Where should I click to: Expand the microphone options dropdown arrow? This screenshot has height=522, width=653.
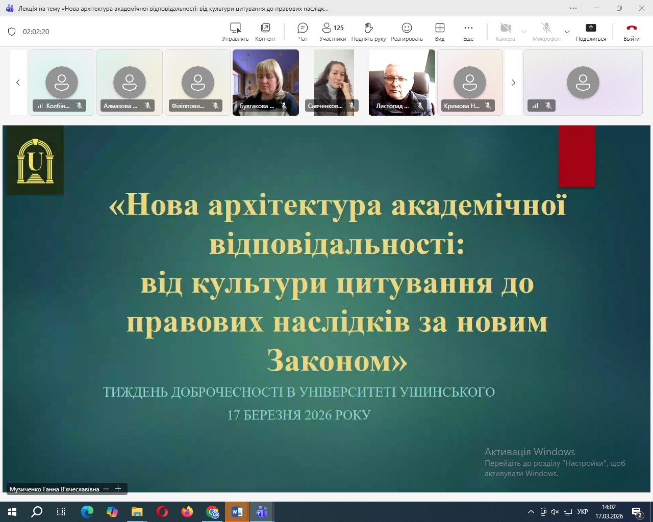click(567, 32)
